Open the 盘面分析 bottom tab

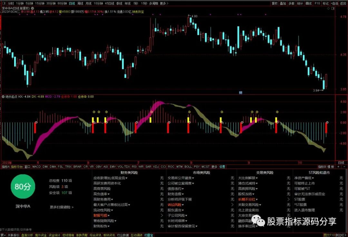point(27,235)
